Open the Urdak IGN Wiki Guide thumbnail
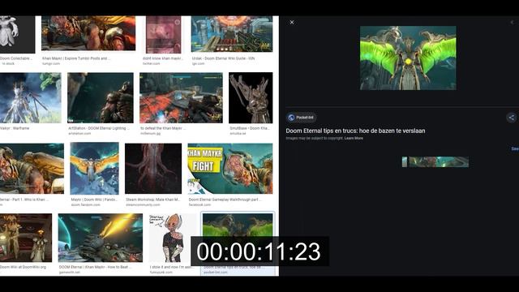 pos(232,34)
